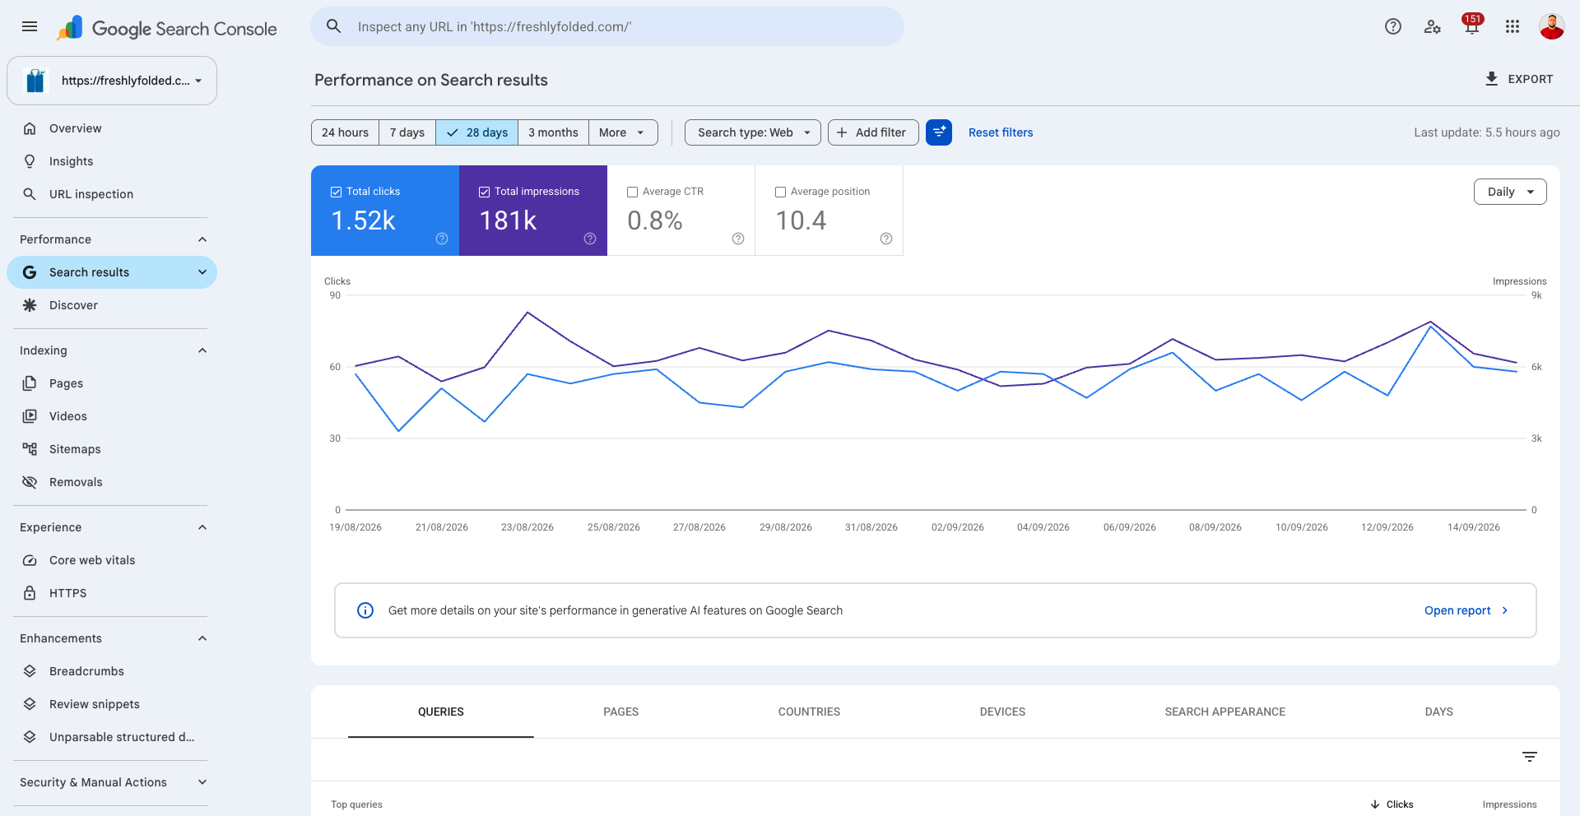Image resolution: width=1580 pixels, height=816 pixels.
Task: Enable the Average position checkbox
Action: click(x=780, y=192)
